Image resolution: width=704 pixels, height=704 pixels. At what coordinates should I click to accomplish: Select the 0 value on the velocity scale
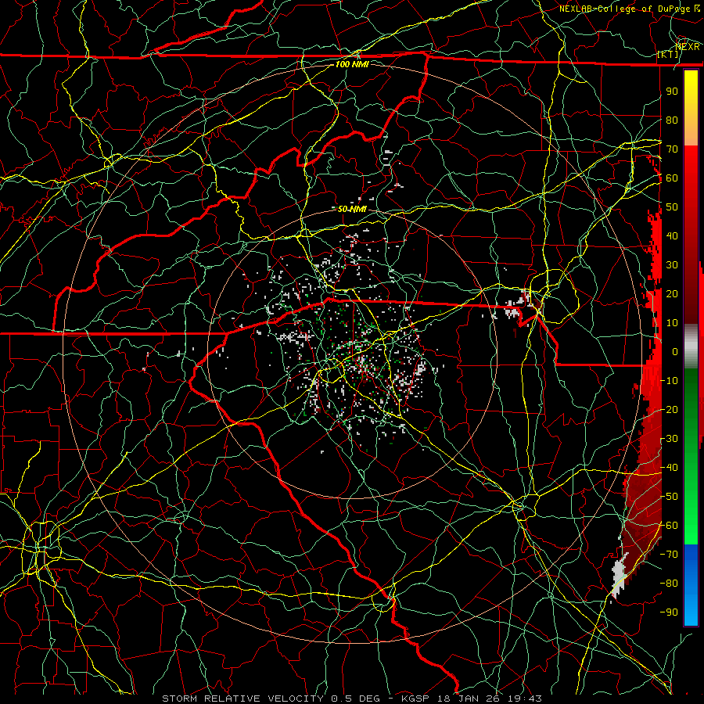[x=675, y=351]
